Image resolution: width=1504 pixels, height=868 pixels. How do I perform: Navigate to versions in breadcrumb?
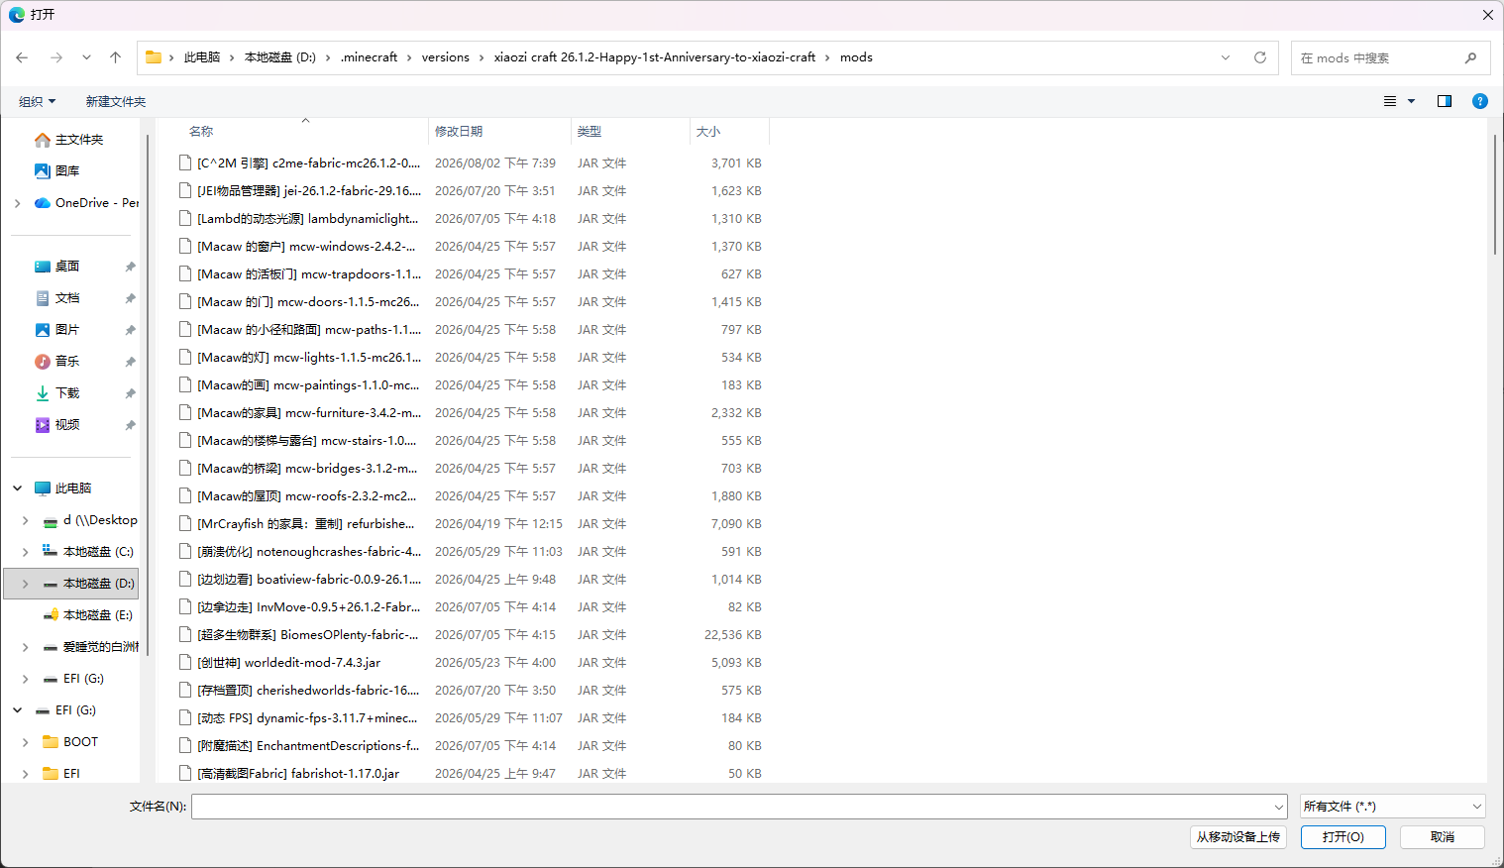pyautogui.click(x=446, y=57)
